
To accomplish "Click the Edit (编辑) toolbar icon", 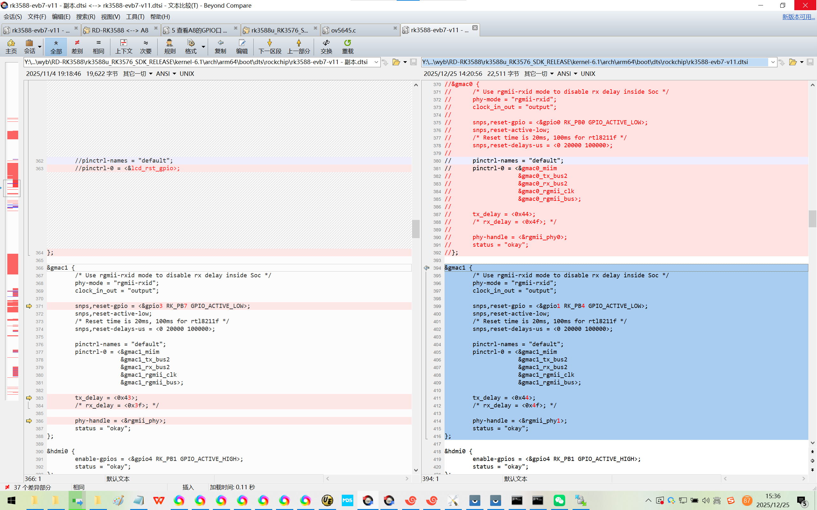I will [242, 46].
